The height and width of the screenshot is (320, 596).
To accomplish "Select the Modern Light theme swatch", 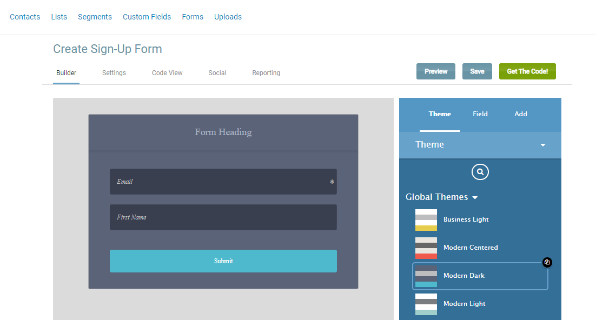I will pos(426,304).
